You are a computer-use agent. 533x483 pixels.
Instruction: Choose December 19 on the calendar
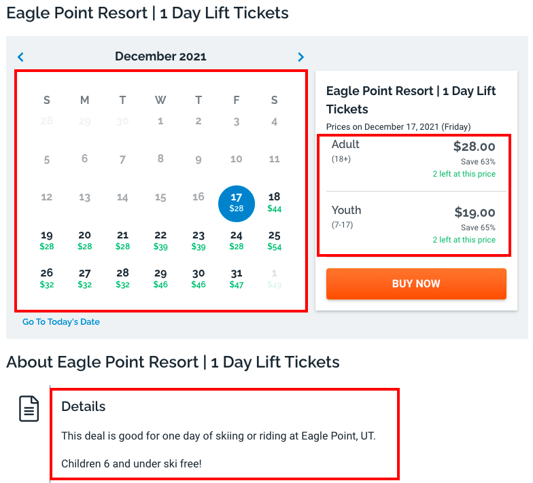pyautogui.click(x=47, y=240)
